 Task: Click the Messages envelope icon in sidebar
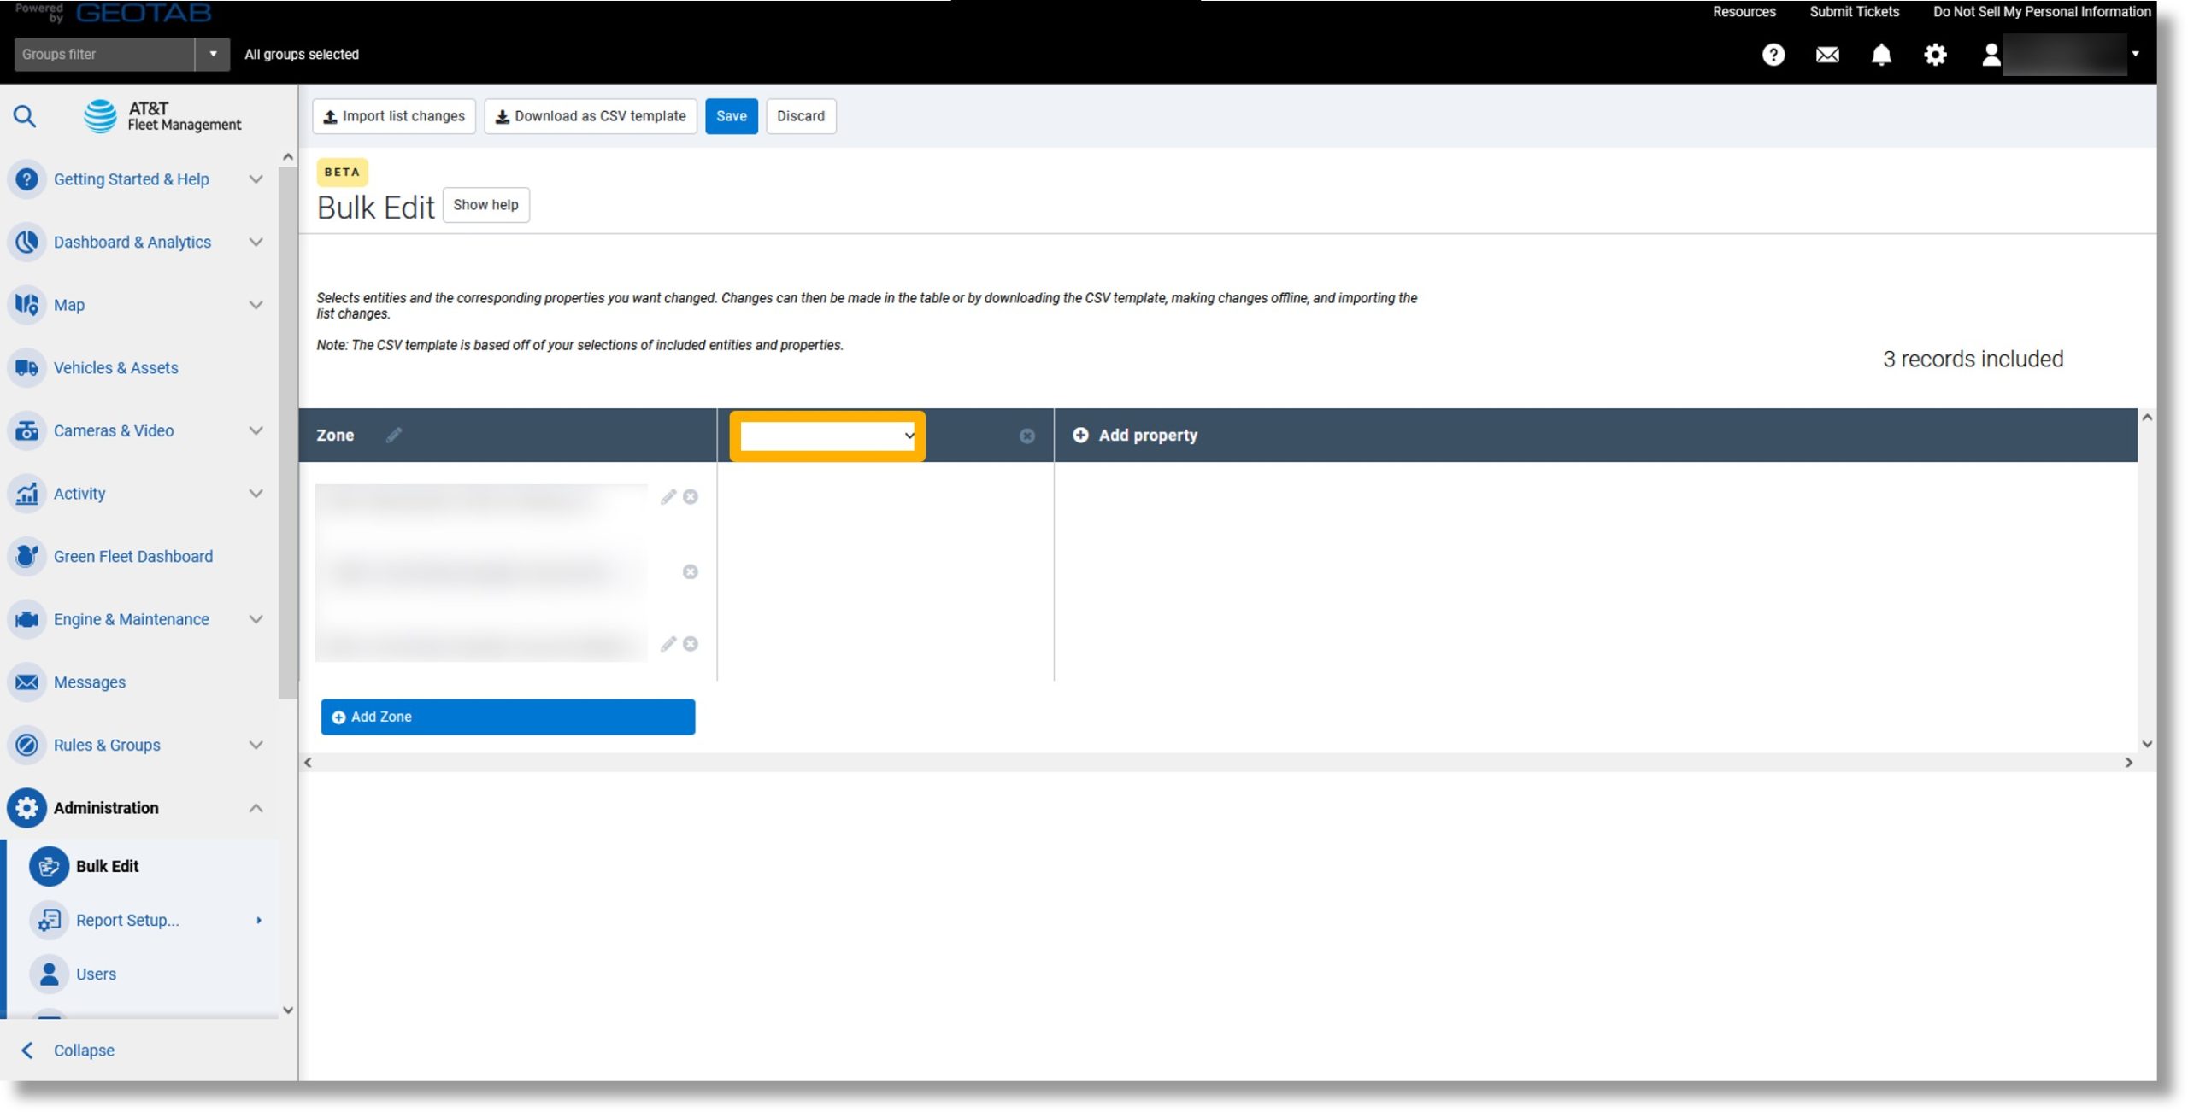pyautogui.click(x=26, y=682)
